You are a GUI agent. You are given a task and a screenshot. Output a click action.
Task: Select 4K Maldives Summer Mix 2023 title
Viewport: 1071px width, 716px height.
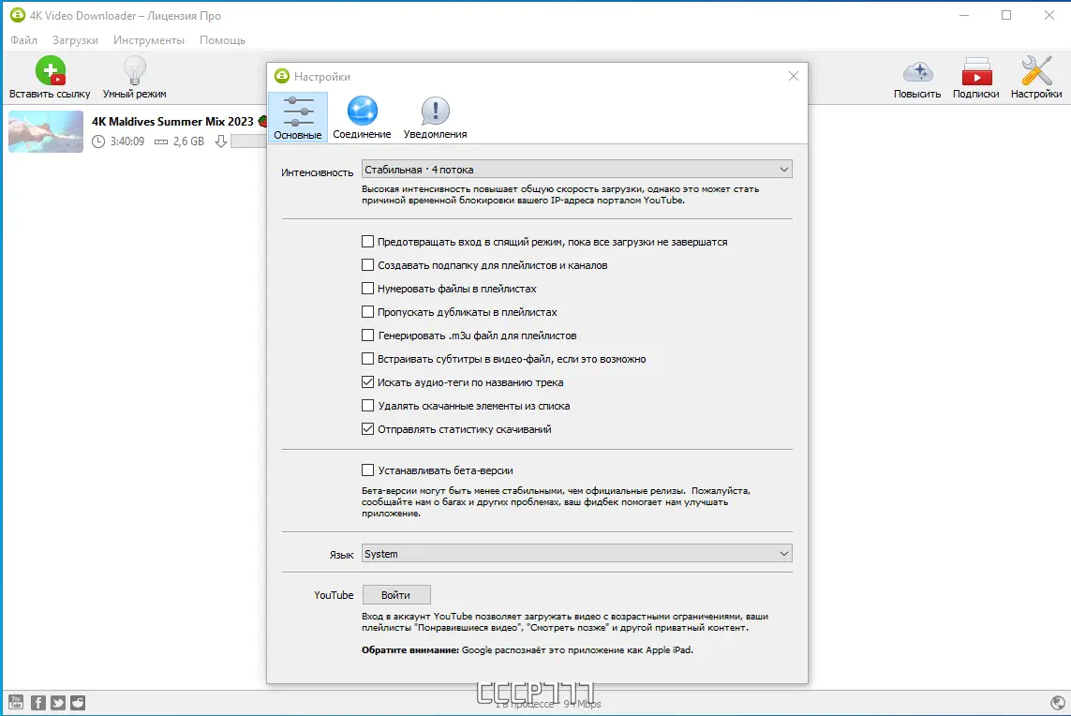[172, 122]
